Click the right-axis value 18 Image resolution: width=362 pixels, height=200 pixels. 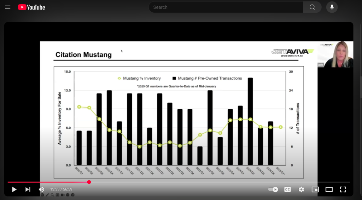291,109
